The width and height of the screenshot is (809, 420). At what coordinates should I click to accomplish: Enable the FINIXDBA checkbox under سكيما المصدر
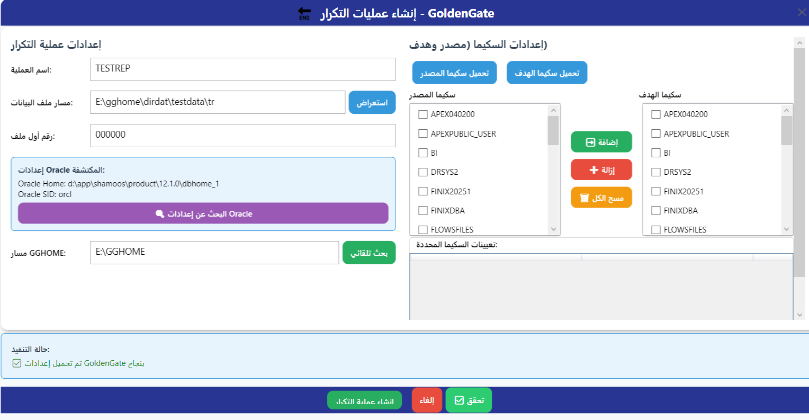[x=423, y=210]
